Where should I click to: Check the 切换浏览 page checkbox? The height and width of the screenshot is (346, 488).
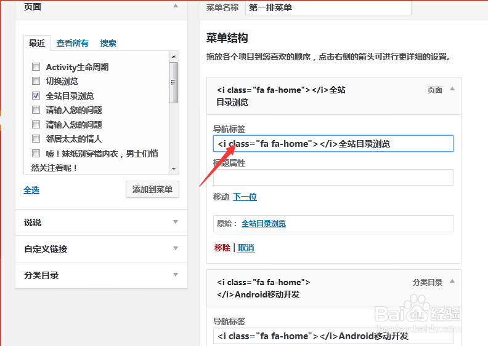[36, 81]
